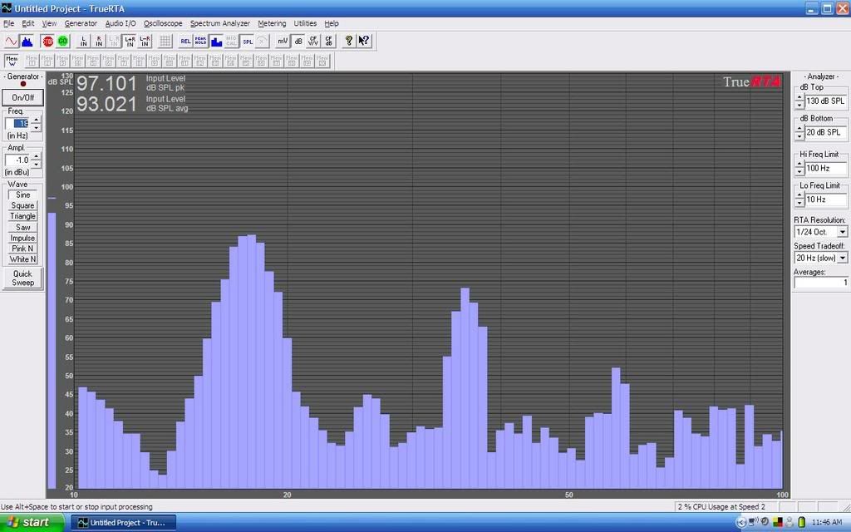Select the Square waveform
This screenshot has width=851, height=532.
coord(22,206)
